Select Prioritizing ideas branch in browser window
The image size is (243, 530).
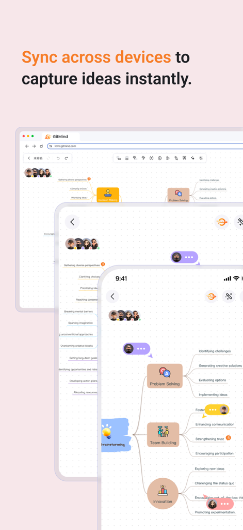pos(79,198)
